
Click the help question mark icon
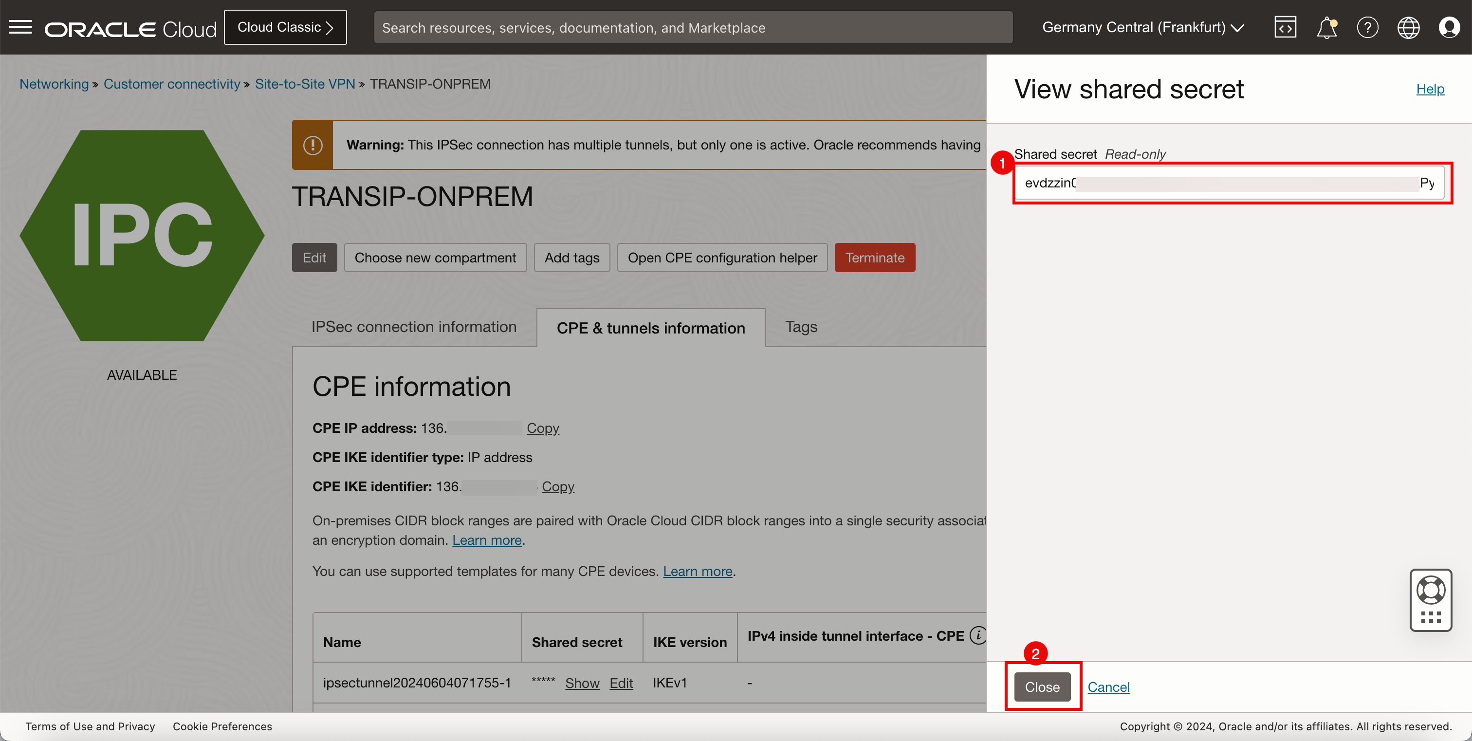pyautogui.click(x=1366, y=26)
